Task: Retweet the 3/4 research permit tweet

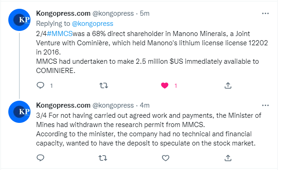Action: 103,158
